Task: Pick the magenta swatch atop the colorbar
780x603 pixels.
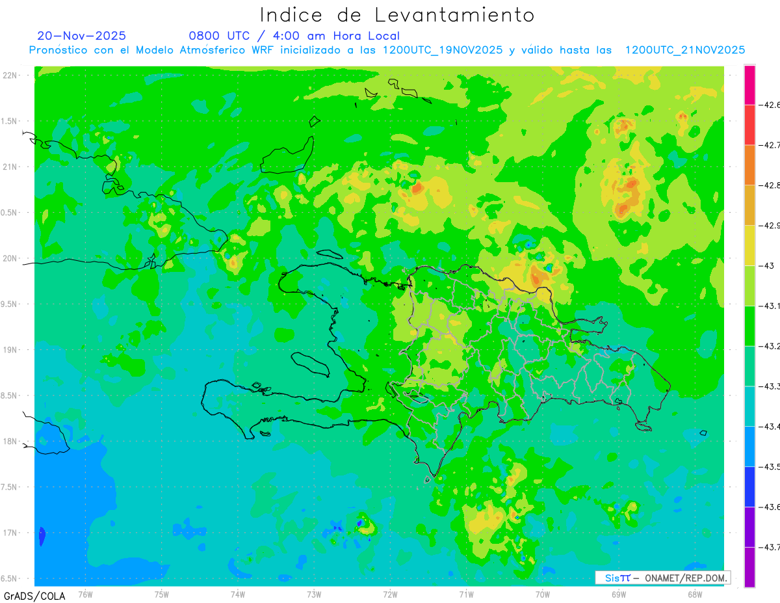Action: [x=749, y=85]
